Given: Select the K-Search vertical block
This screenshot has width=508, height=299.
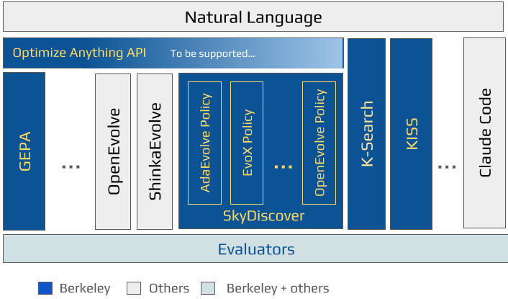Looking at the screenshot, I should (367, 134).
